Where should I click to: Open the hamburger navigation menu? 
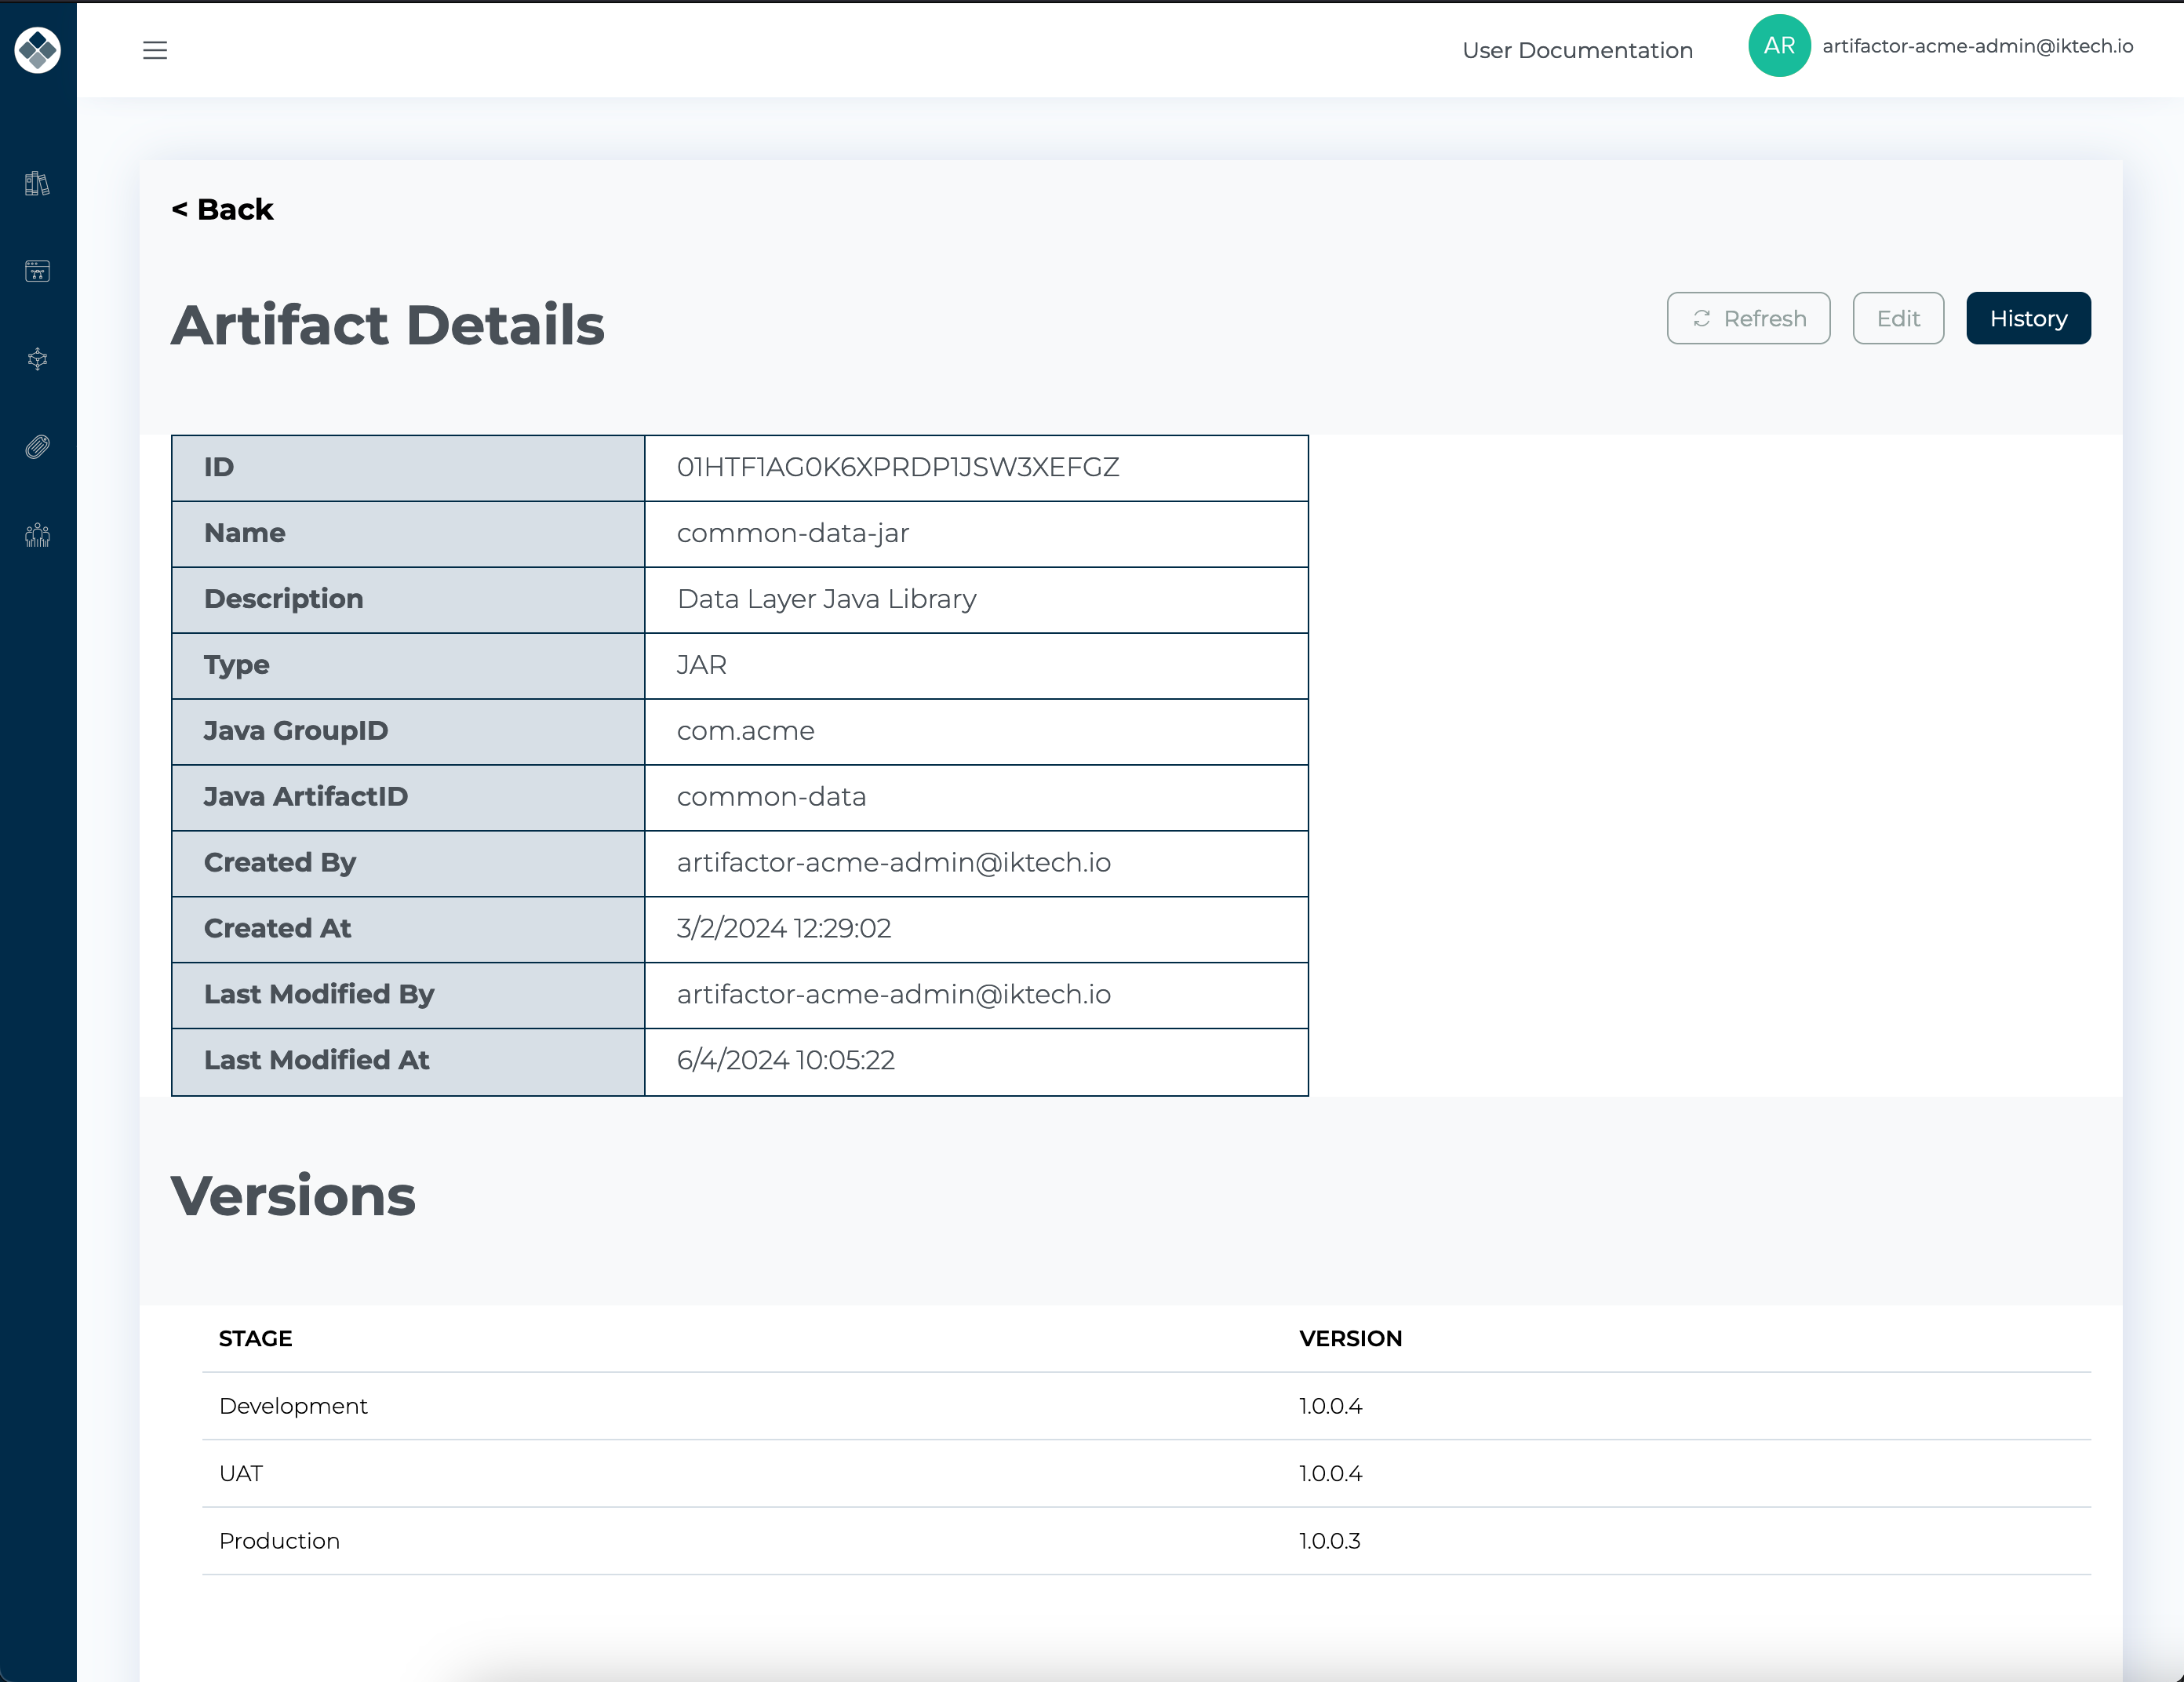pos(156,50)
